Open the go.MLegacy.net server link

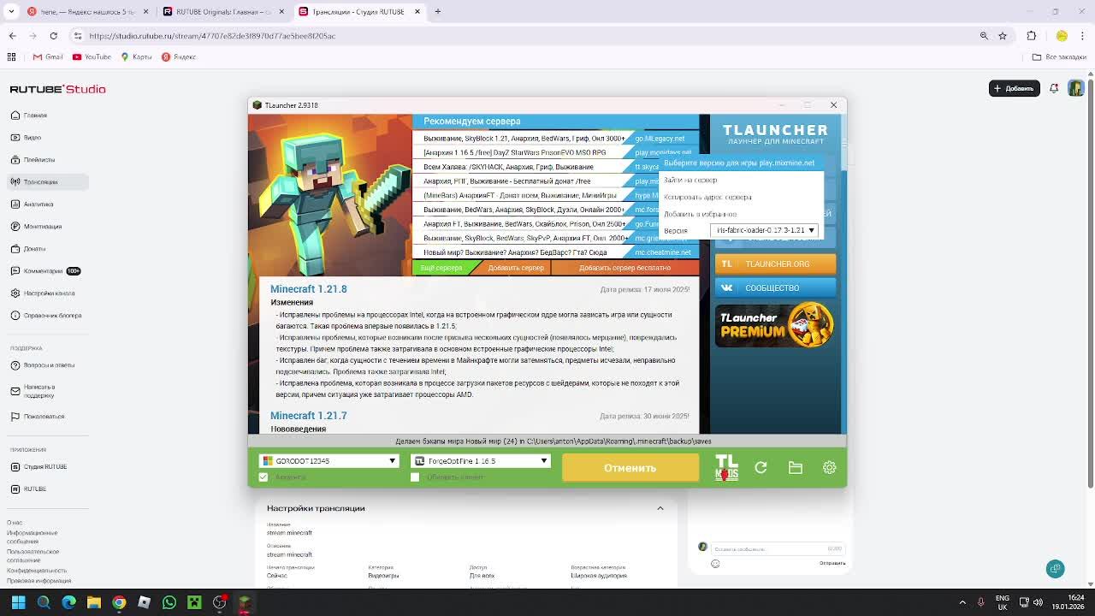coord(660,139)
